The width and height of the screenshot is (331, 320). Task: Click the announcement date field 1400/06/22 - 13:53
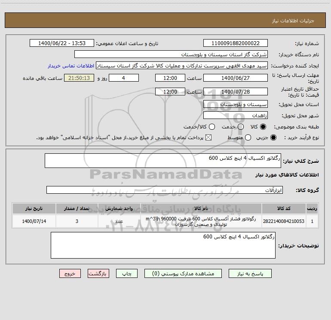tap(62, 43)
